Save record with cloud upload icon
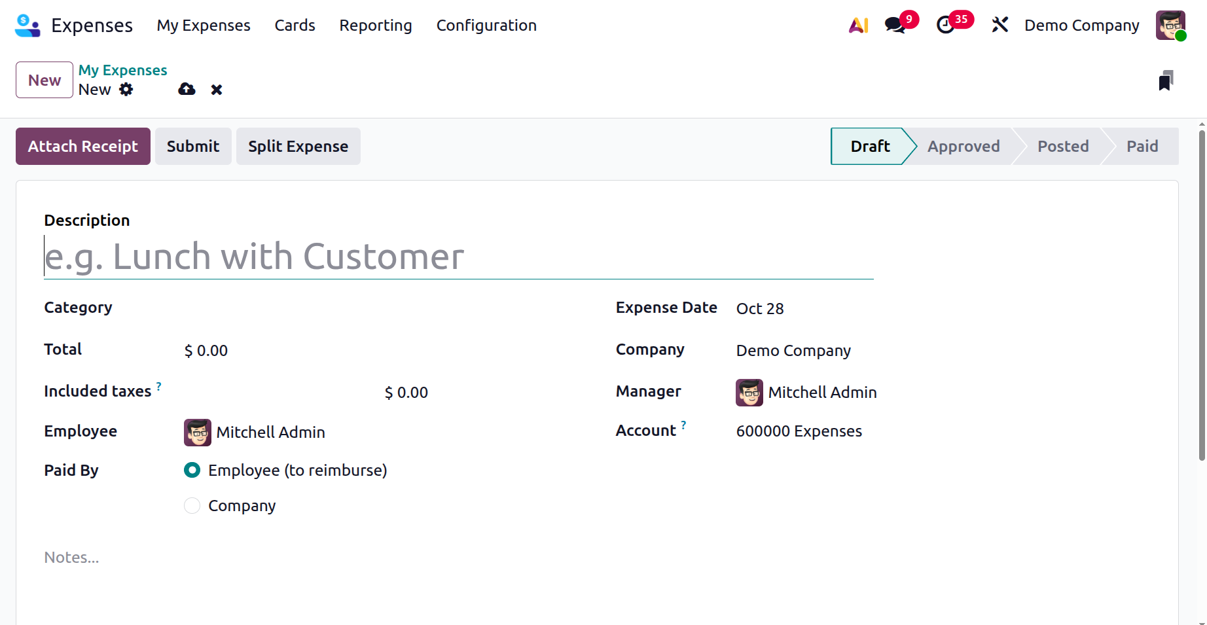1207x625 pixels. (187, 90)
